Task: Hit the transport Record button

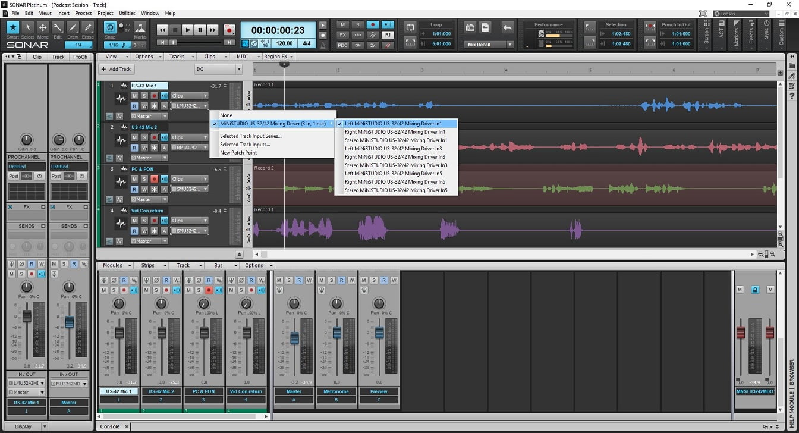Action: (229, 30)
